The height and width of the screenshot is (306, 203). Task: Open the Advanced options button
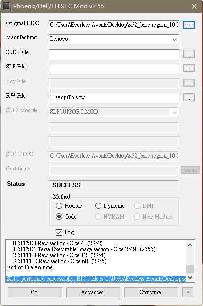click(93, 292)
